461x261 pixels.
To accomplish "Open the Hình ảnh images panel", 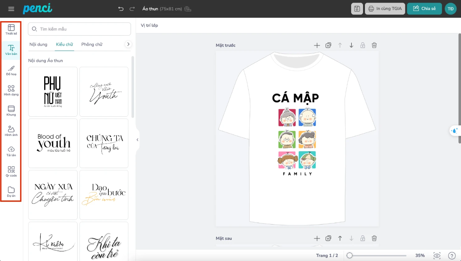I will point(11,131).
